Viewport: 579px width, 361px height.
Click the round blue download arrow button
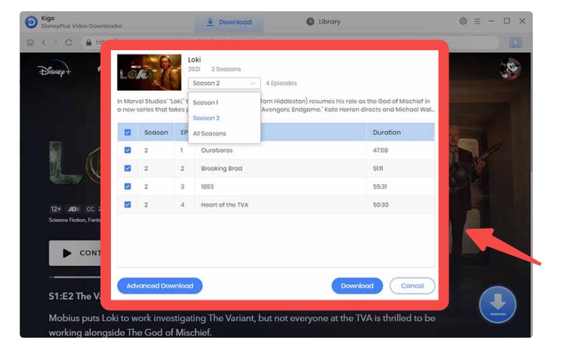(x=497, y=305)
